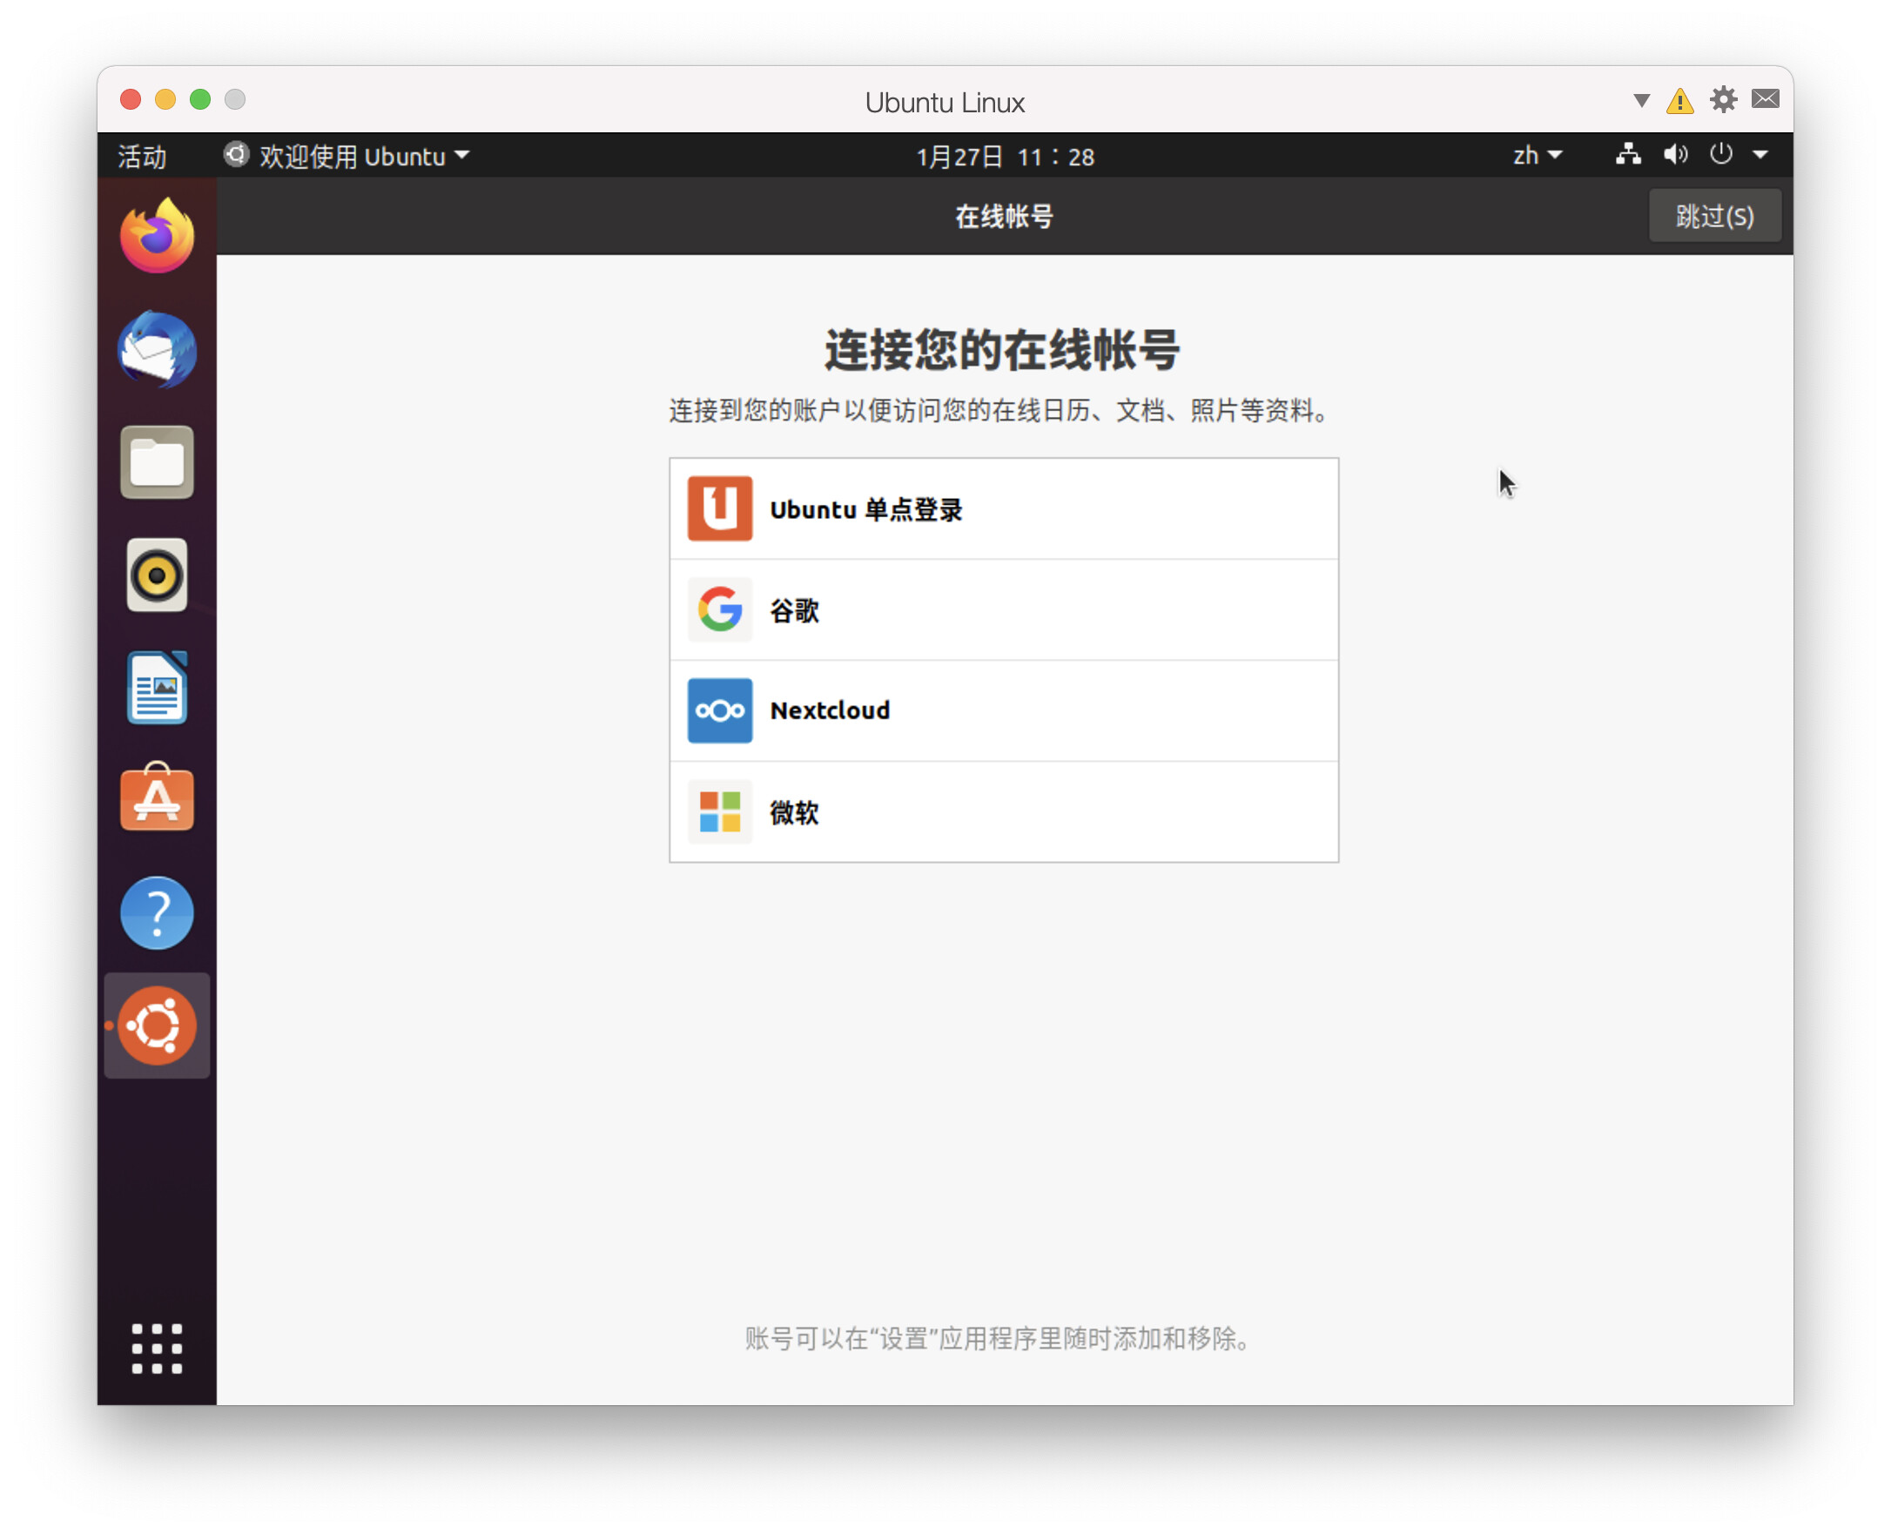Open the 欢迎使用 Ubuntu app menu
Viewport: 1891px width, 1534px height.
tap(347, 157)
